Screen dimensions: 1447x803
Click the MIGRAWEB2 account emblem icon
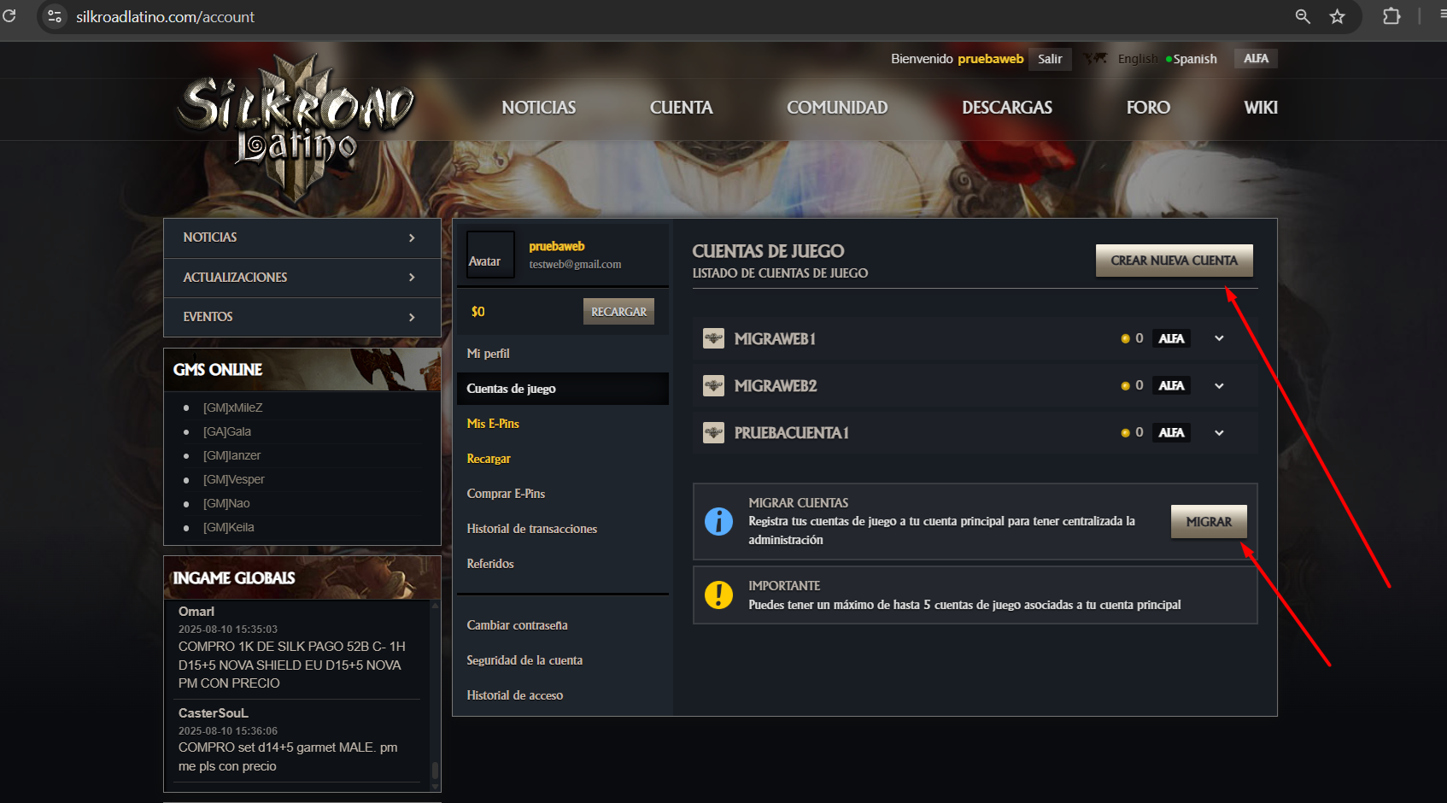click(x=713, y=385)
